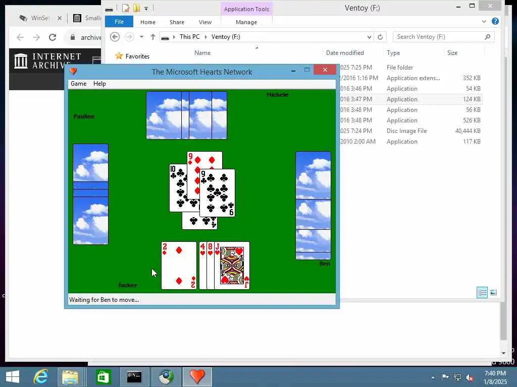Switch Explorer to details view
Image resolution: width=517 pixels, height=387 pixels.
tap(482, 292)
